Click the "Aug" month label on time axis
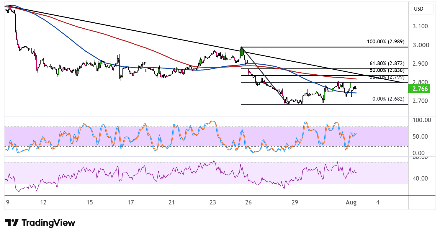This screenshot has height=236, width=440. point(351,203)
